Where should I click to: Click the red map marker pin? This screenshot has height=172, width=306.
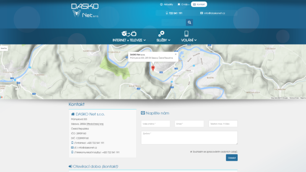click(153, 68)
